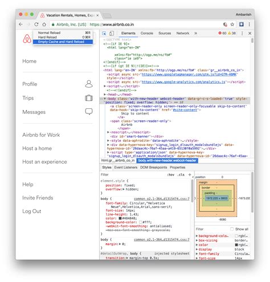This screenshot has height=282, width=270.
Task: Open Airbnb for Work link
Action: click(41, 135)
